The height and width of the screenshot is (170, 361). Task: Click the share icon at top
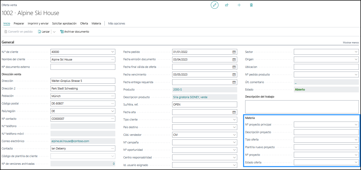point(227,5)
